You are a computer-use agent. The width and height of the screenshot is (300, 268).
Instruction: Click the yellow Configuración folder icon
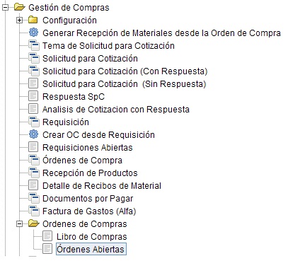tap(33, 20)
